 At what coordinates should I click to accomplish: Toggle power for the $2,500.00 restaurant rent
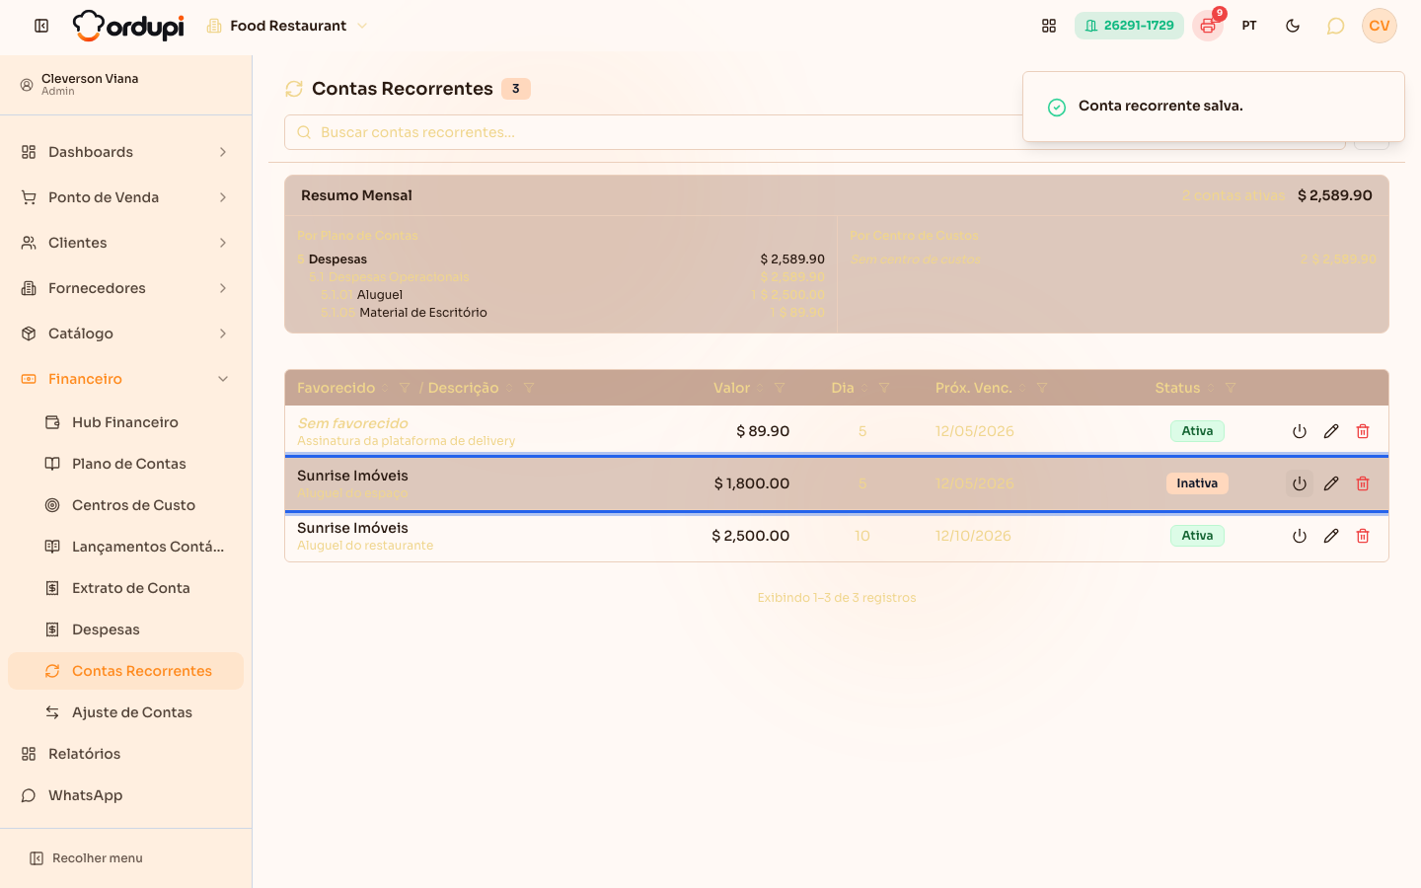coord(1300,536)
